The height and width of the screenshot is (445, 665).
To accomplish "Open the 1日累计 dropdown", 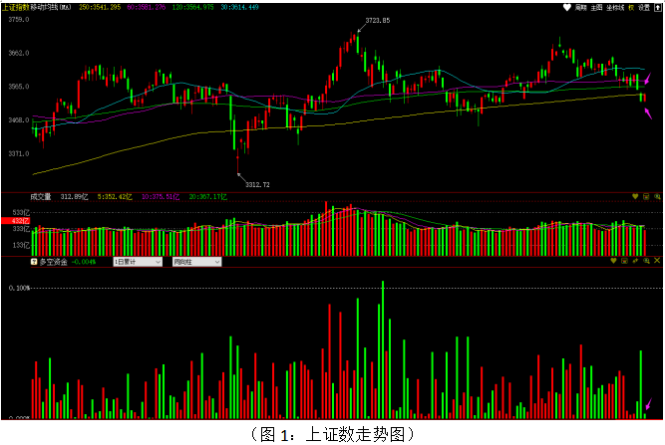I will (x=137, y=262).
